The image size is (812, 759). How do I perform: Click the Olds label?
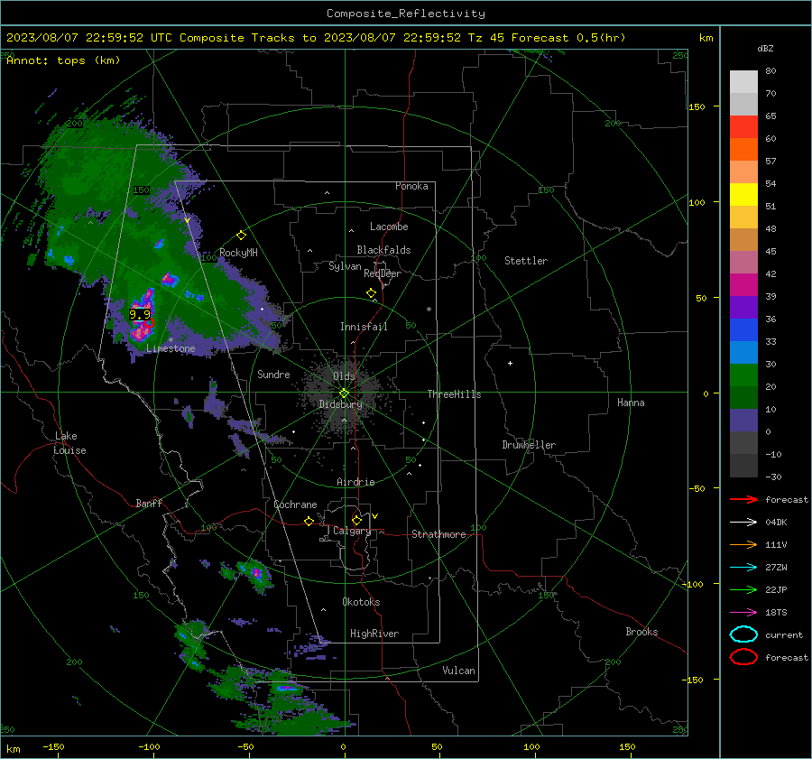click(344, 376)
